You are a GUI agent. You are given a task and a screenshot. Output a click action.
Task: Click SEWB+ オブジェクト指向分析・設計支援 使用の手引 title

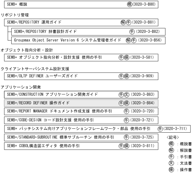point(54,57)
